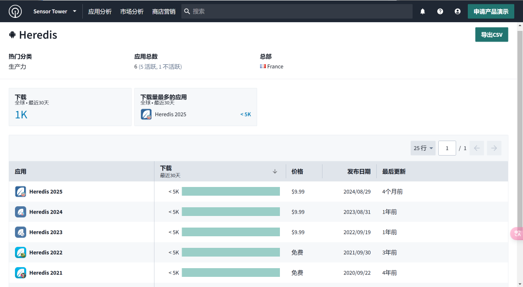Viewport: 523px width, 287px height.
Task: Click the Heredis 2024 app icon
Action: tap(20, 212)
